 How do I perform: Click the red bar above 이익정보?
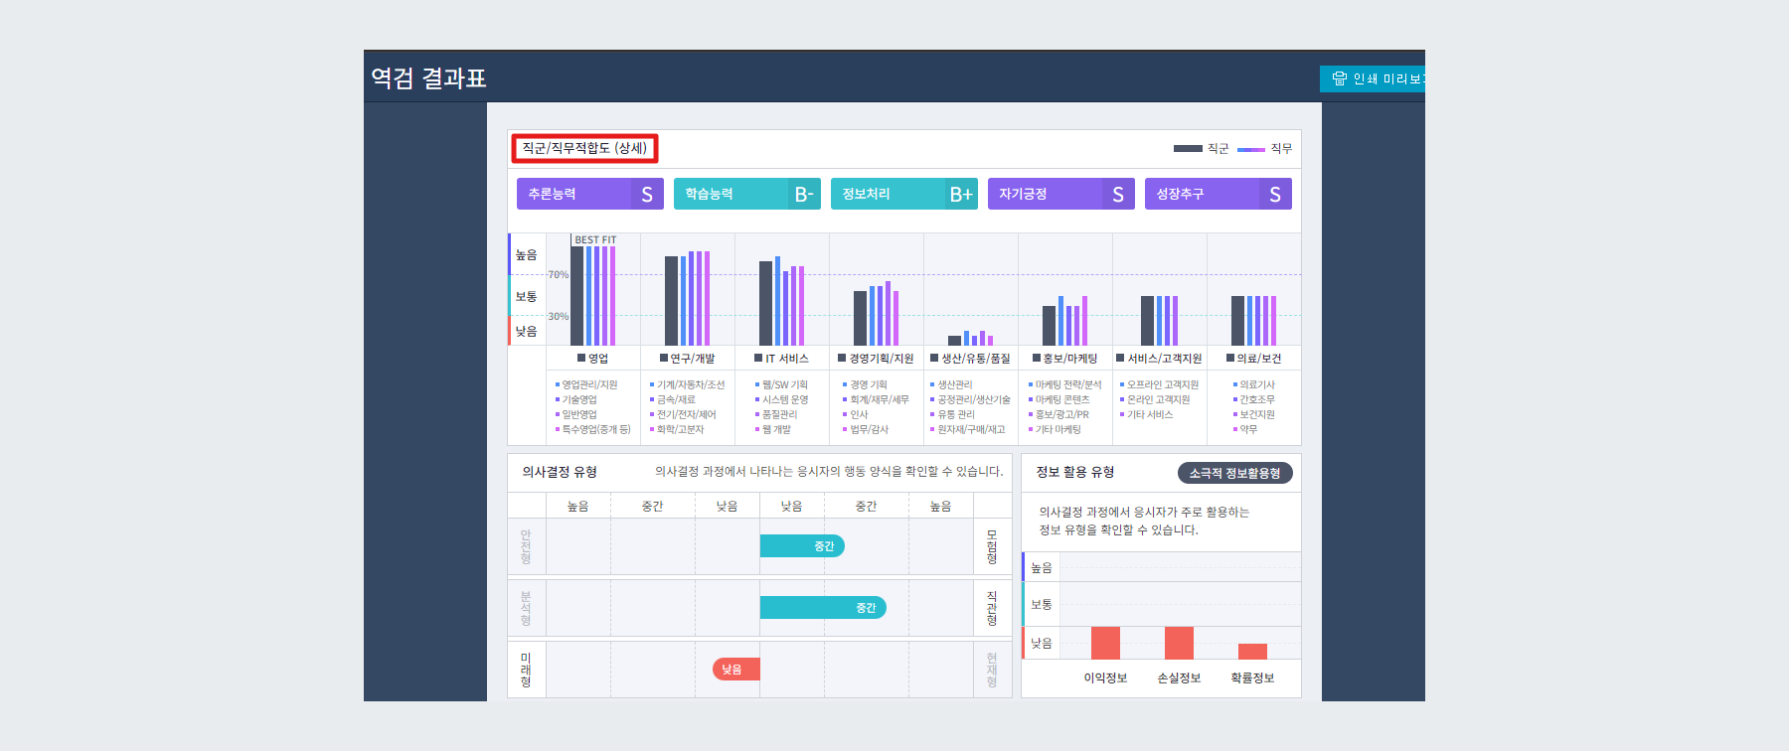pos(1105,643)
